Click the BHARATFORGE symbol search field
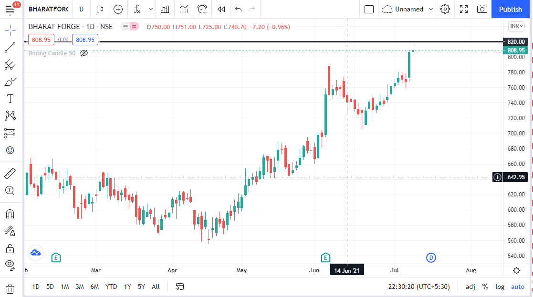Viewport: 533px width, 297px height. click(48, 9)
